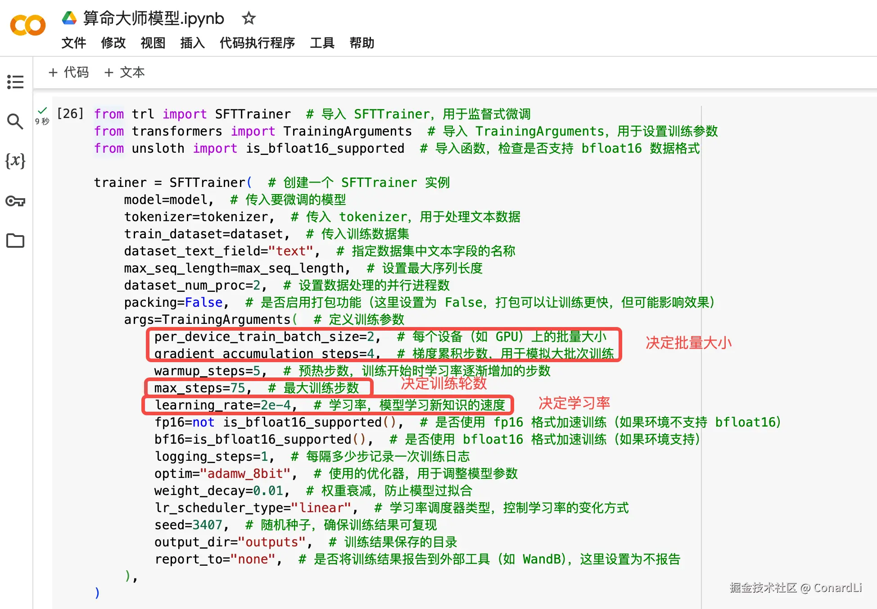Open the 插入 menu
Viewport: 877px width, 609px height.
tap(193, 43)
